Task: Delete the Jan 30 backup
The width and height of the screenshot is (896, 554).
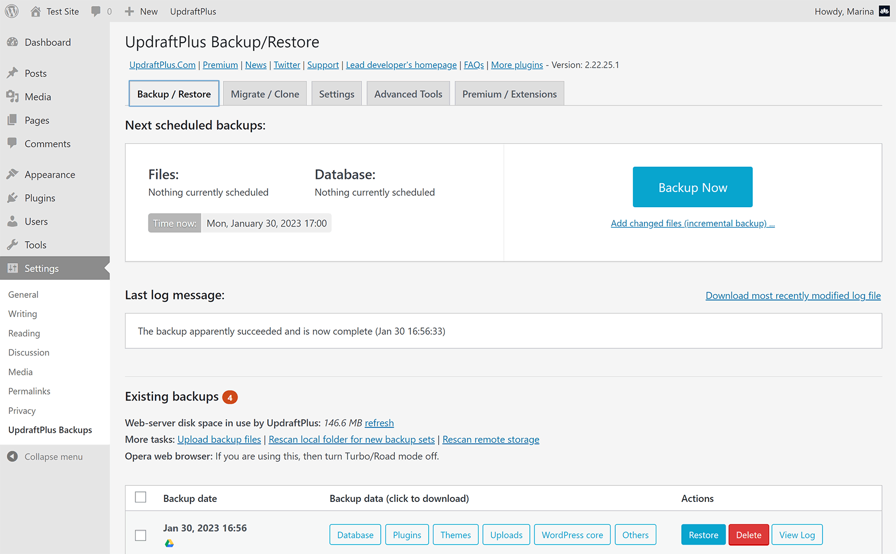Action: [749, 535]
